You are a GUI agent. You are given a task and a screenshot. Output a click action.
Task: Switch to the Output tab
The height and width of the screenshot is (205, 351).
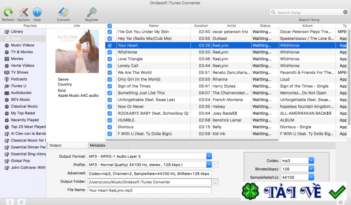coord(68,145)
